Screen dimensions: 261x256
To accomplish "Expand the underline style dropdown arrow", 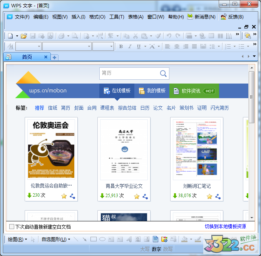I will [145, 47].
